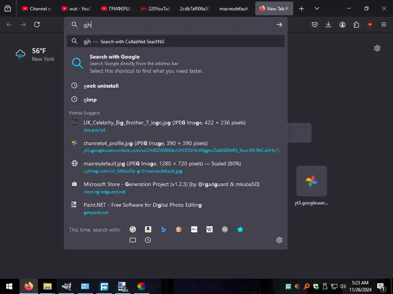Image resolution: width=393 pixels, height=294 pixels.
Task: Open Firefox View from the tab strip
Action: [x=8, y=8]
